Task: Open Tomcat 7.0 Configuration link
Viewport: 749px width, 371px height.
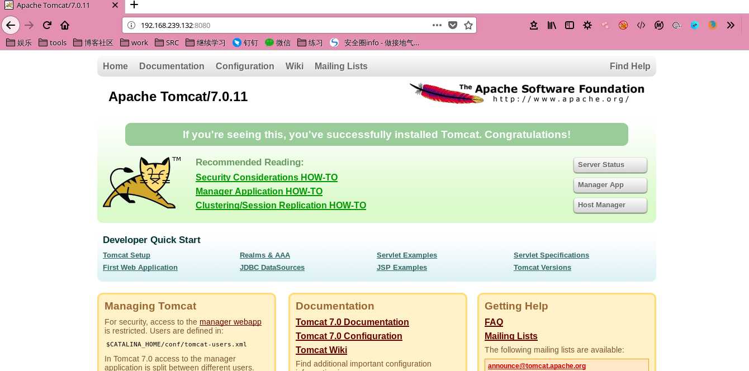Action: pos(349,336)
